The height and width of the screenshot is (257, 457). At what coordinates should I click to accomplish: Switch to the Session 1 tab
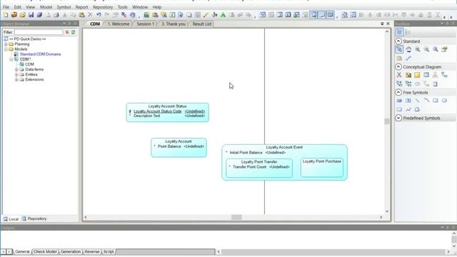click(146, 24)
